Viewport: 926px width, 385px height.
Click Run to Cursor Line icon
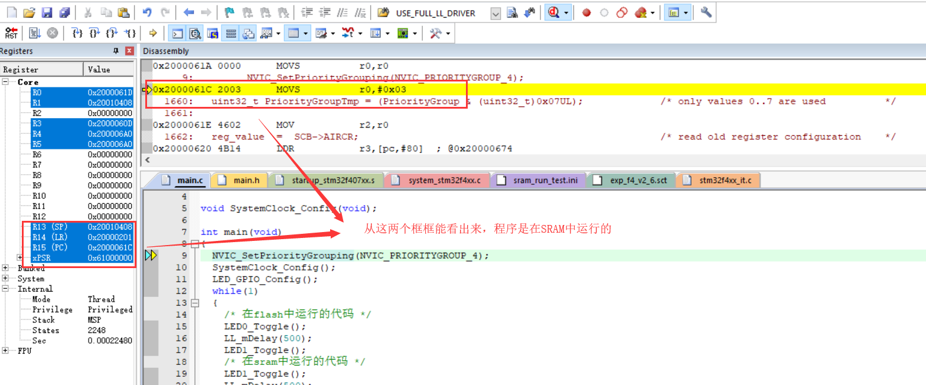point(130,33)
